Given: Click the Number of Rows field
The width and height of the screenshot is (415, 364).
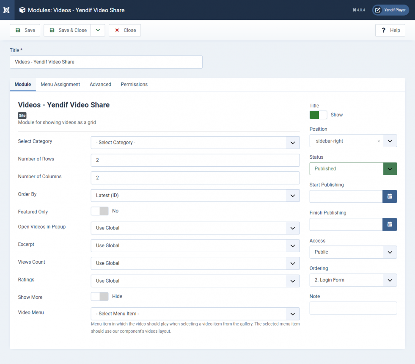Looking at the screenshot, I should coord(195,160).
